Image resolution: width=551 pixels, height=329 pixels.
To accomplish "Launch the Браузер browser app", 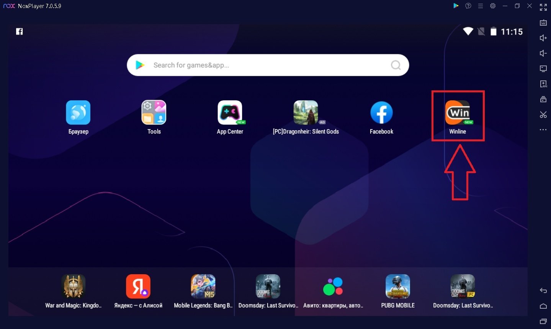I will (78, 113).
